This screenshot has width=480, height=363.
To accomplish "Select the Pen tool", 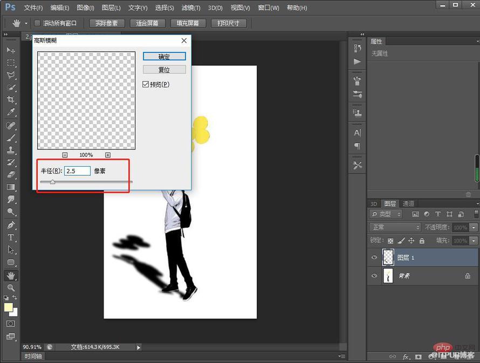I will point(11,225).
